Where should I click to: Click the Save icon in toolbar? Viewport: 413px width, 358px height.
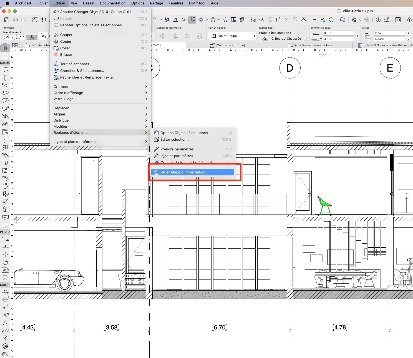click(x=7, y=20)
